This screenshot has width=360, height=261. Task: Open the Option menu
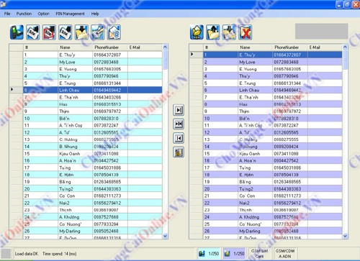(43, 14)
